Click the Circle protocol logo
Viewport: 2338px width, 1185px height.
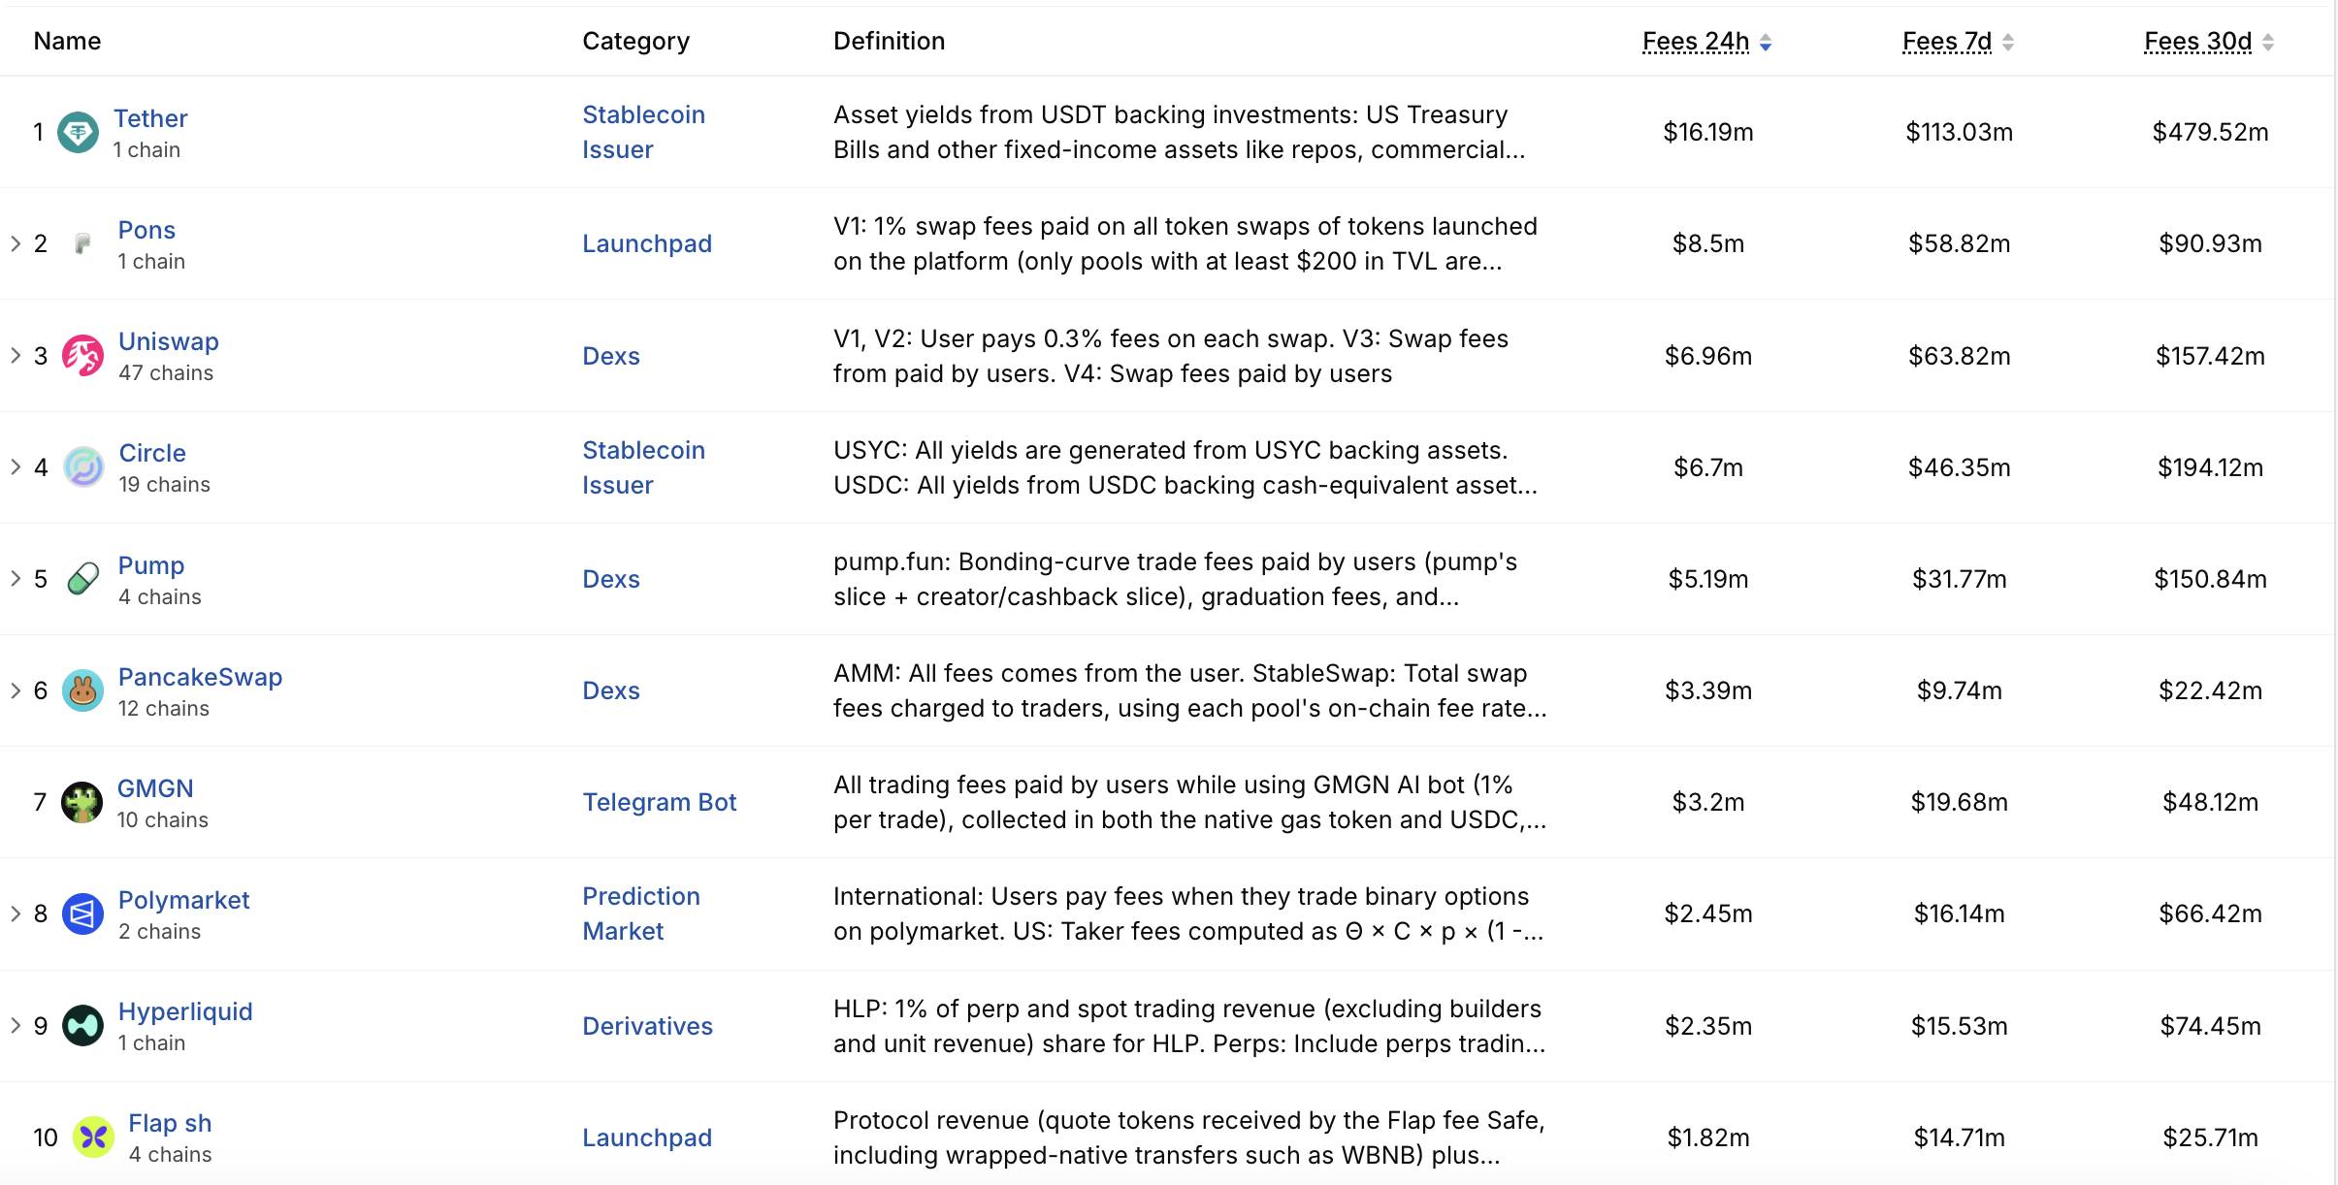point(83,467)
